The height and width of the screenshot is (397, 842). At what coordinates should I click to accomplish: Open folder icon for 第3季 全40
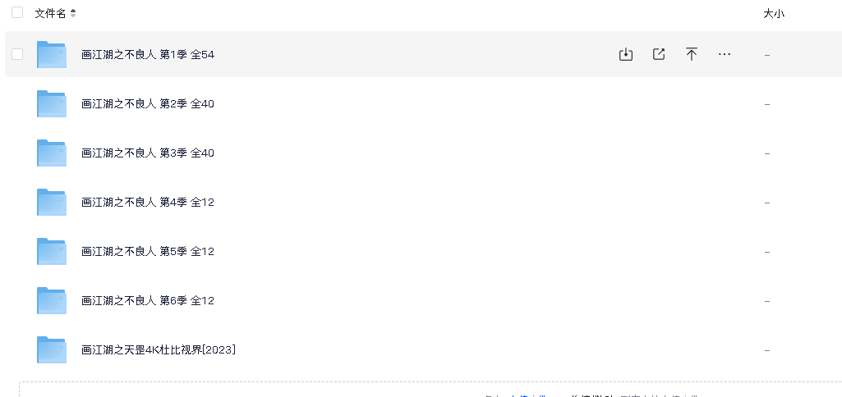[x=52, y=153]
